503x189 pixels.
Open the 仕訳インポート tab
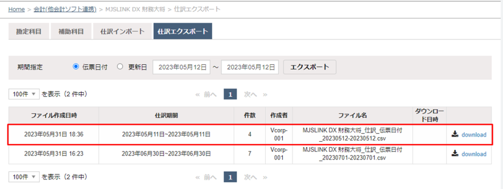pos(122,31)
